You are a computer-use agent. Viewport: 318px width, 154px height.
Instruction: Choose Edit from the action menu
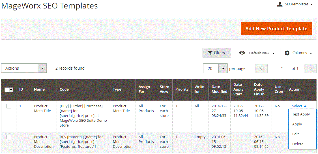(295, 134)
